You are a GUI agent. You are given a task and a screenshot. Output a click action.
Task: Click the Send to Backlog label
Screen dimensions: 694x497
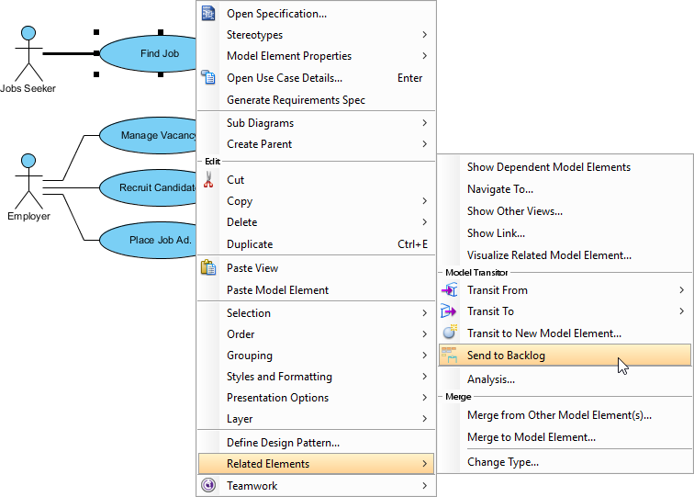point(506,356)
